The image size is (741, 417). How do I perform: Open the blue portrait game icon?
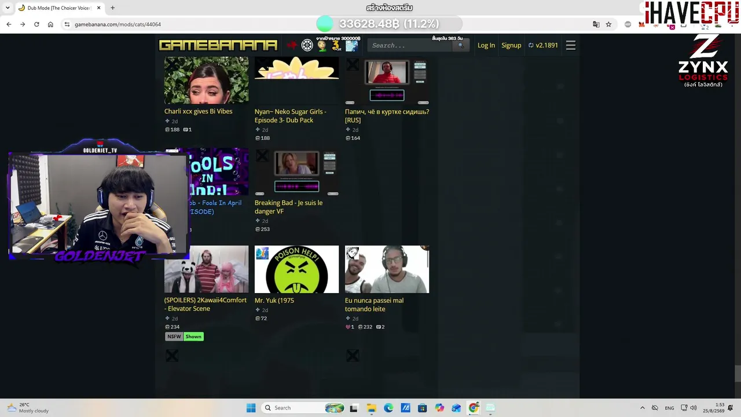352,46
